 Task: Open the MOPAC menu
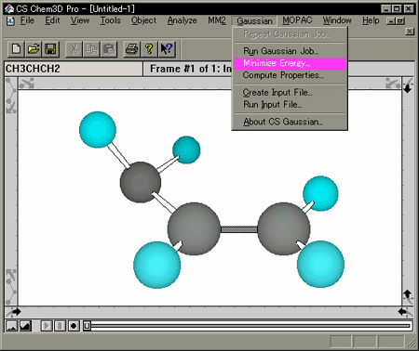(x=297, y=20)
